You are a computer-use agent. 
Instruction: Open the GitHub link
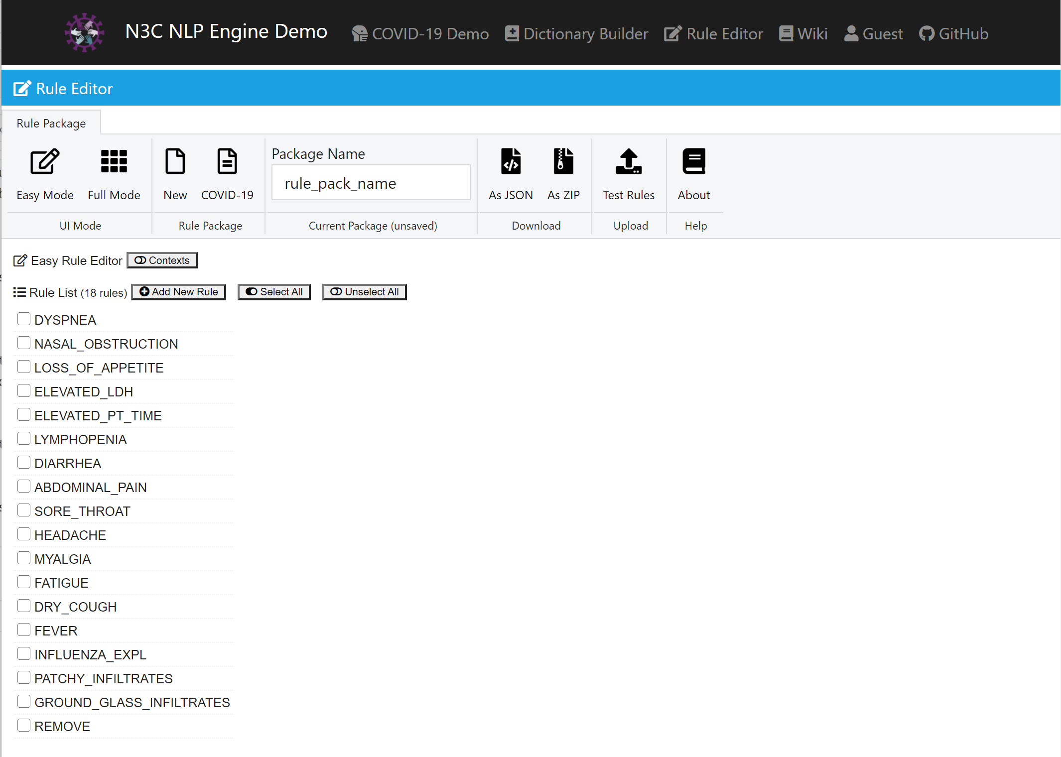tap(953, 34)
